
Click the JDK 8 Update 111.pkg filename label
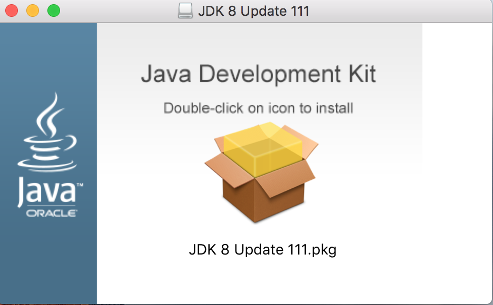[x=262, y=250]
